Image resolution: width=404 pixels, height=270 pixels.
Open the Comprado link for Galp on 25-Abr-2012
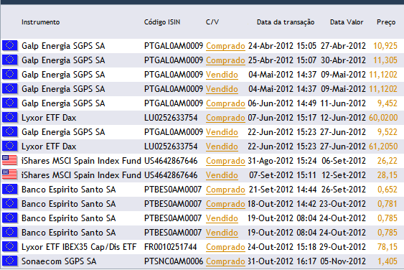coord(225,60)
